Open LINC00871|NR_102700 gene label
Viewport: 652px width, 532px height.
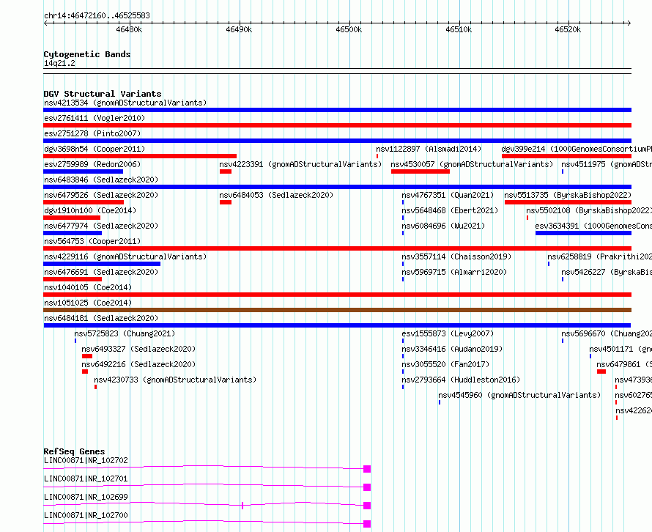[86, 515]
